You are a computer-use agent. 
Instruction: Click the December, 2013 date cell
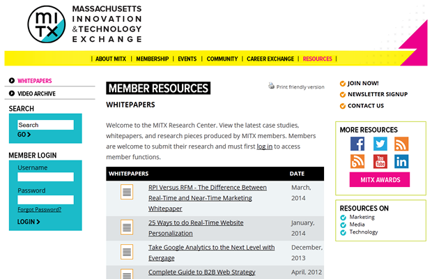coord(307,252)
